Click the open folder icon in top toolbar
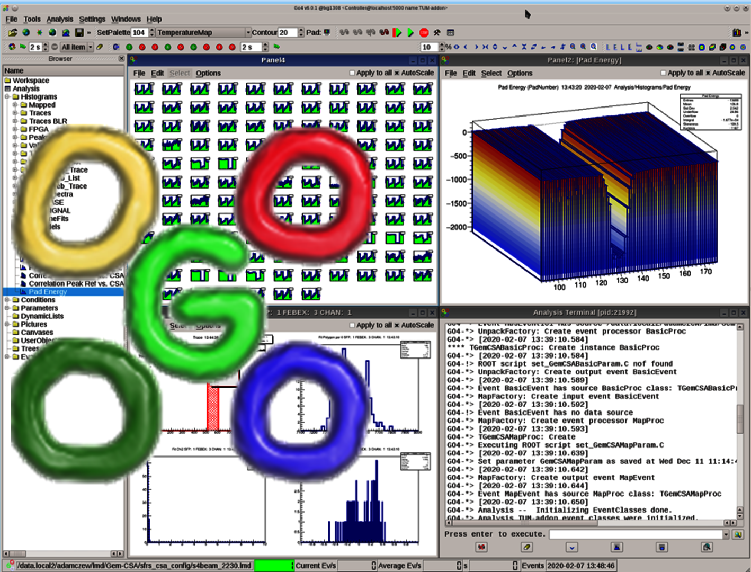This screenshot has height=572, width=751. [x=13, y=33]
